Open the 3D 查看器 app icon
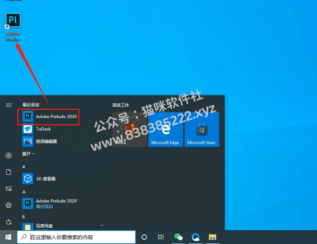The width and height of the screenshot is (317, 244). (28, 179)
